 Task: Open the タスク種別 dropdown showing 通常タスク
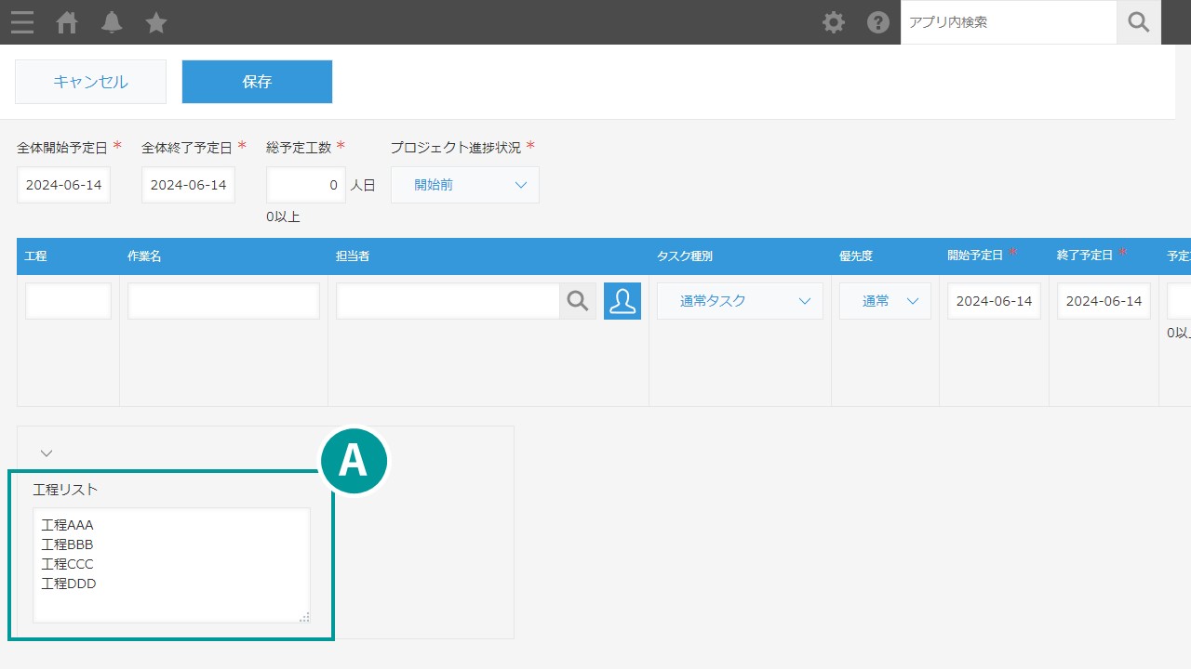[x=740, y=301]
